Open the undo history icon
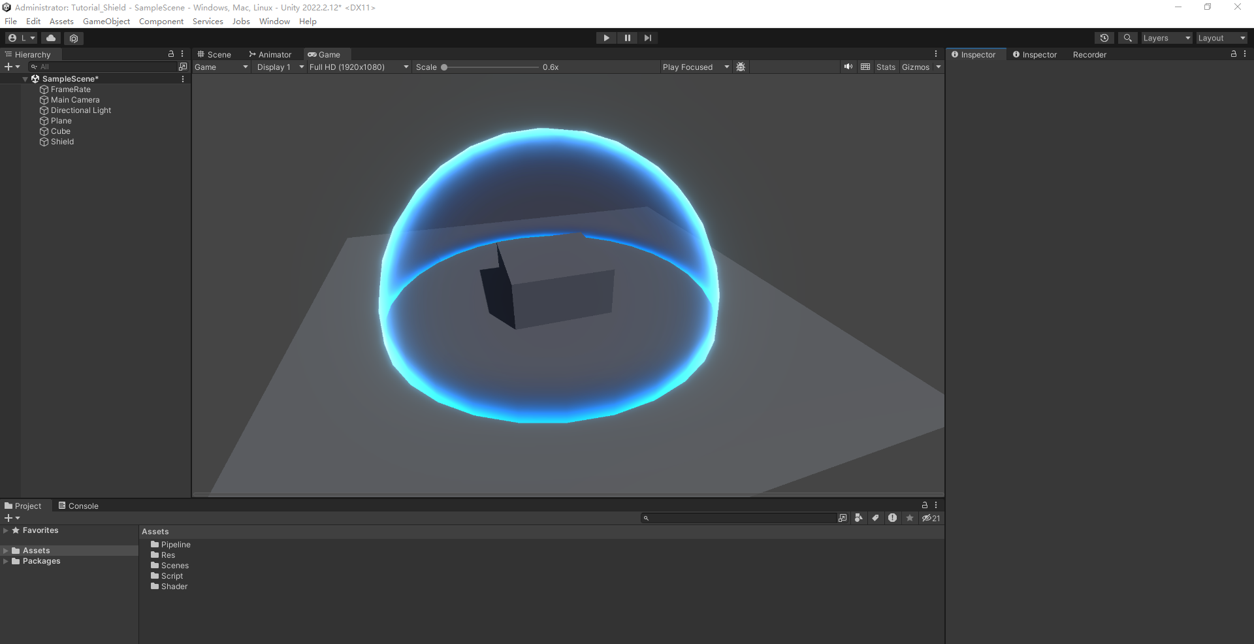 point(1104,38)
